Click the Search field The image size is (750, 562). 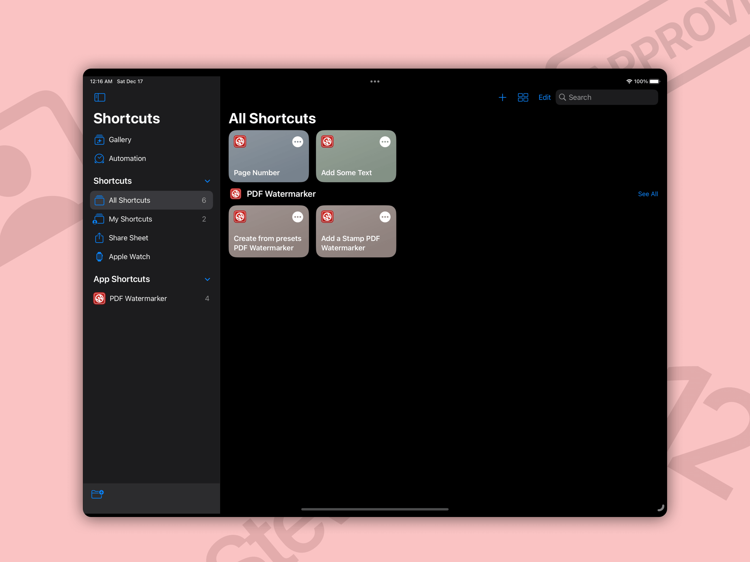[x=607, y=98]
